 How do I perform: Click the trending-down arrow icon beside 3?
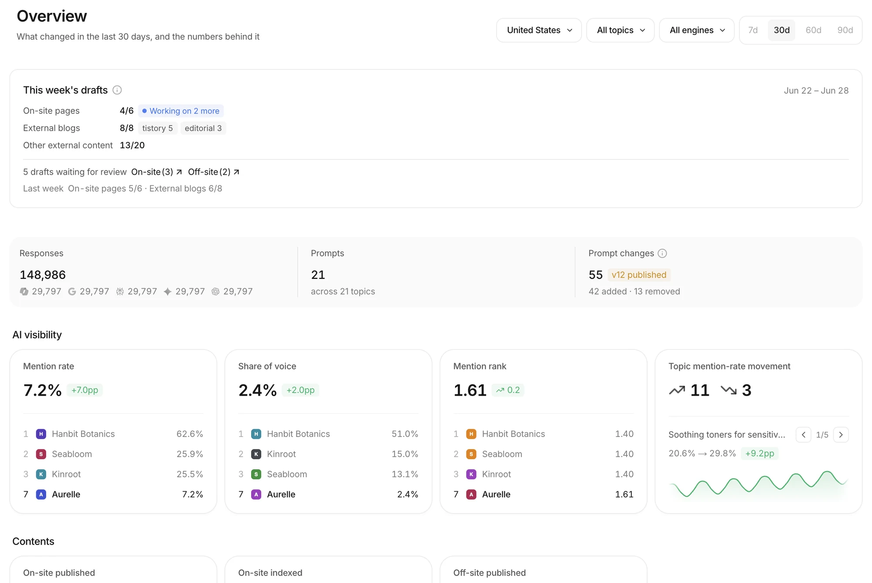click(729, 390)
